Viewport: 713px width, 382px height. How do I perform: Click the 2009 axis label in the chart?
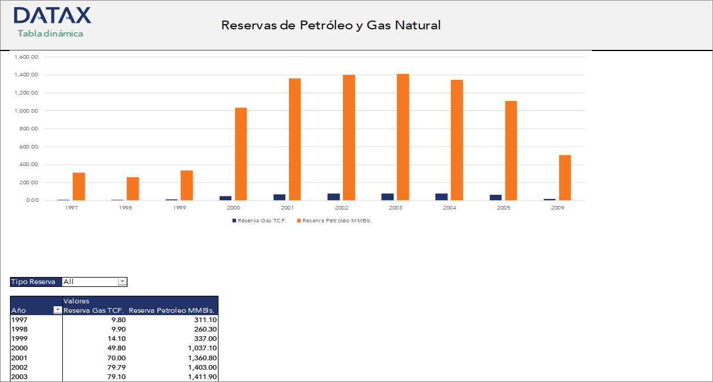click(x=559, y=207)
